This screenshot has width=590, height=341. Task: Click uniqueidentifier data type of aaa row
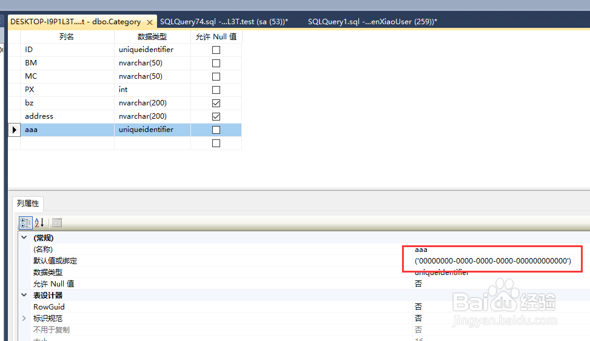click(152, 130)
